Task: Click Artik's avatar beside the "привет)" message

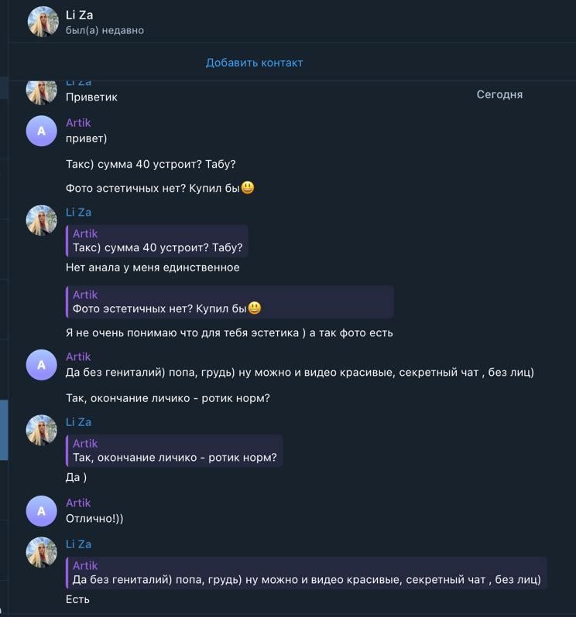Action: (42, 131)
